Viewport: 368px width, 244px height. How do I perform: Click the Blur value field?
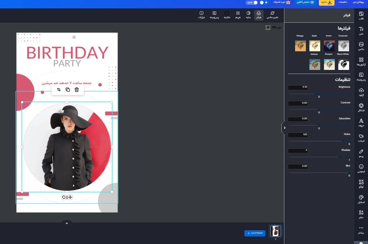298,166
